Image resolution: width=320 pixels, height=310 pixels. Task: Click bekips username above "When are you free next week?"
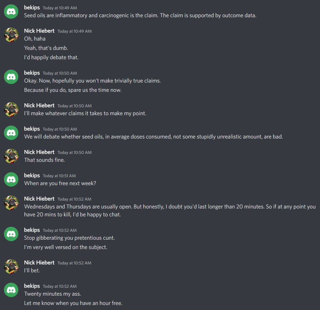(32, 175)
